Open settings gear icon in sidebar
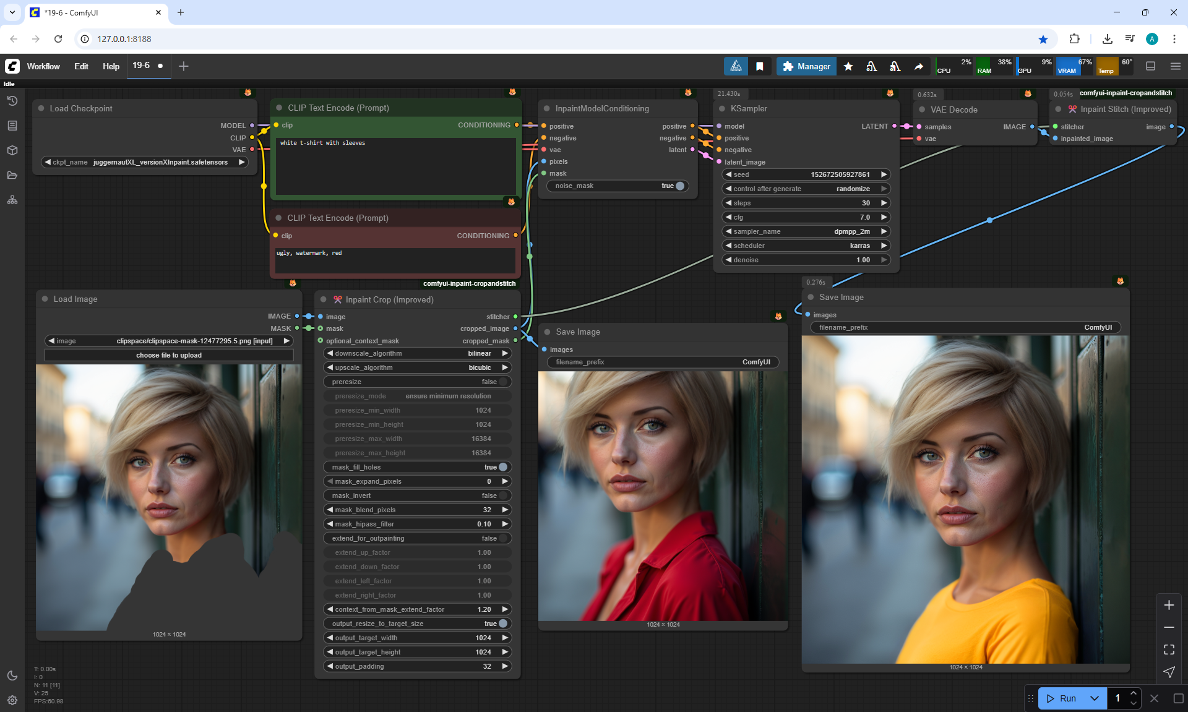Screen dimensions: 1188x712 point(12,700)
